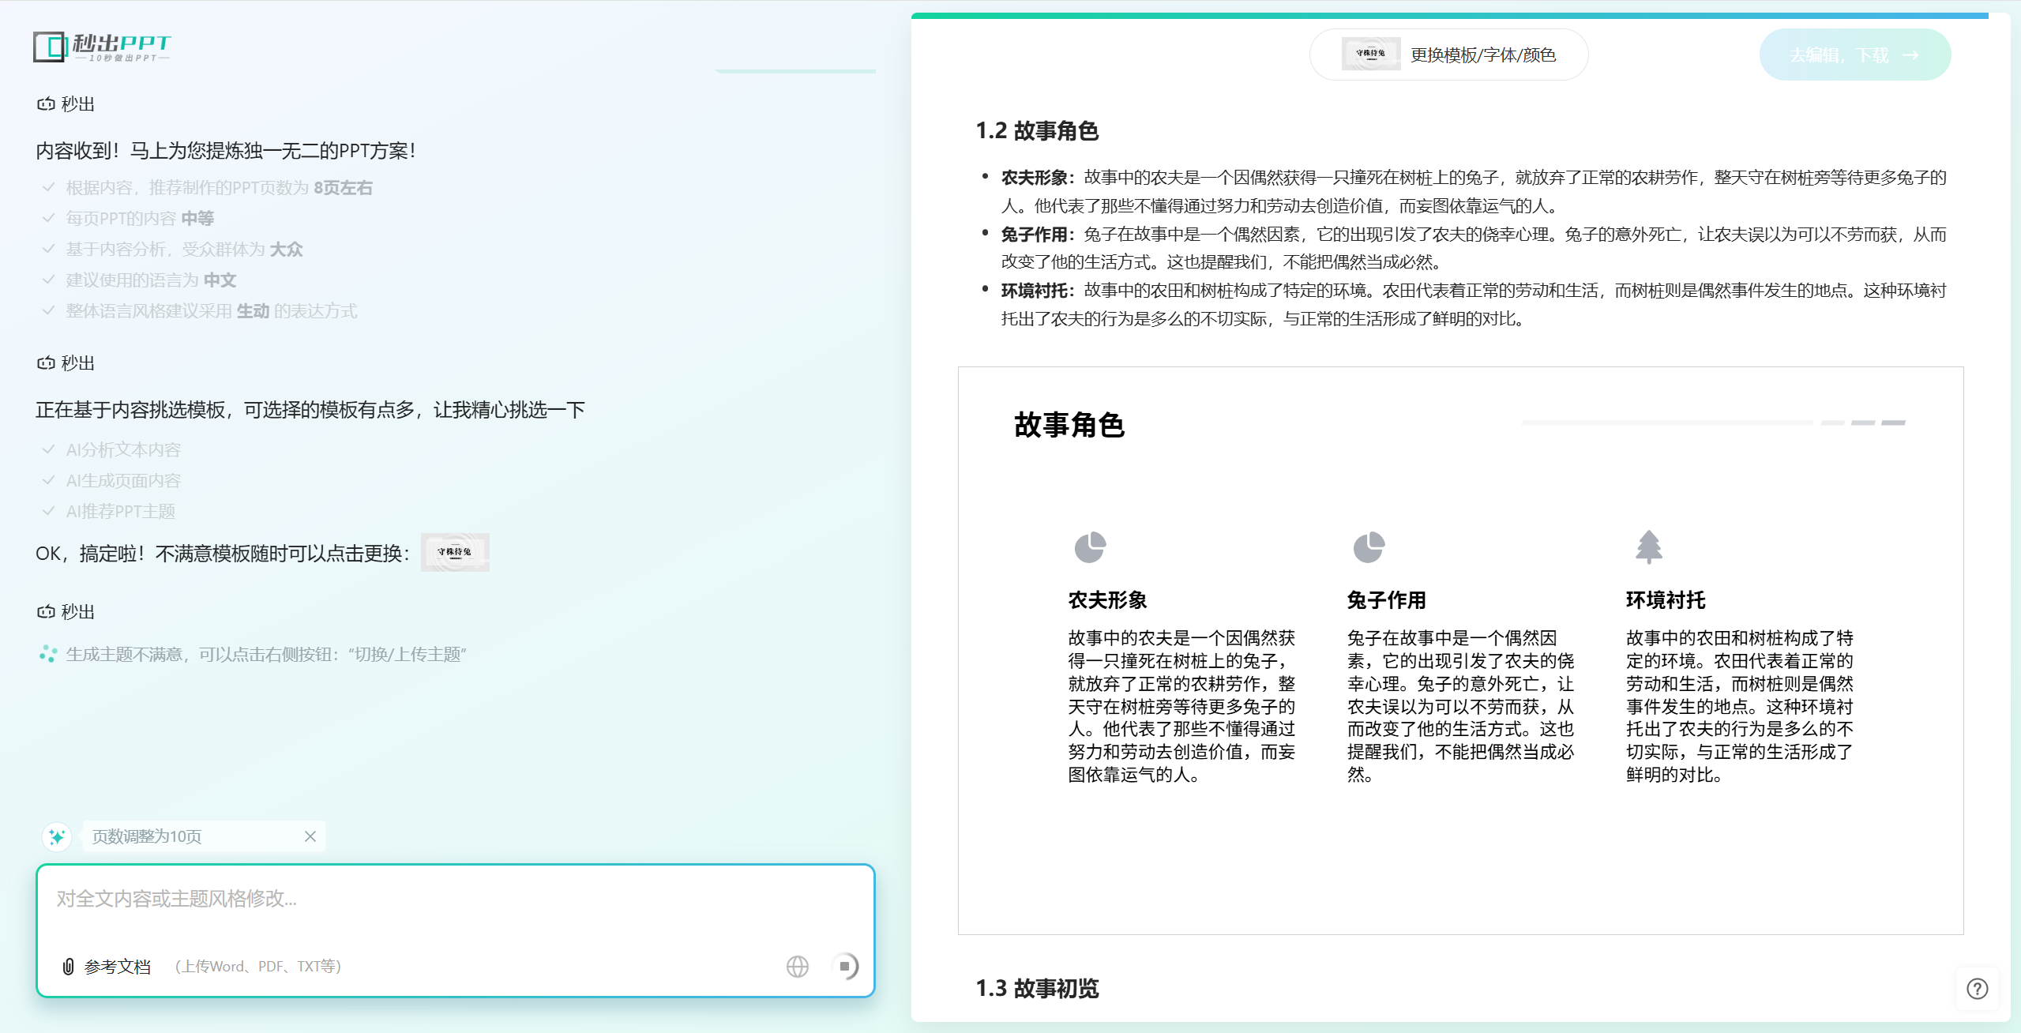Click the 1.3 故事初览 section heading

[x=1037, y=988]
